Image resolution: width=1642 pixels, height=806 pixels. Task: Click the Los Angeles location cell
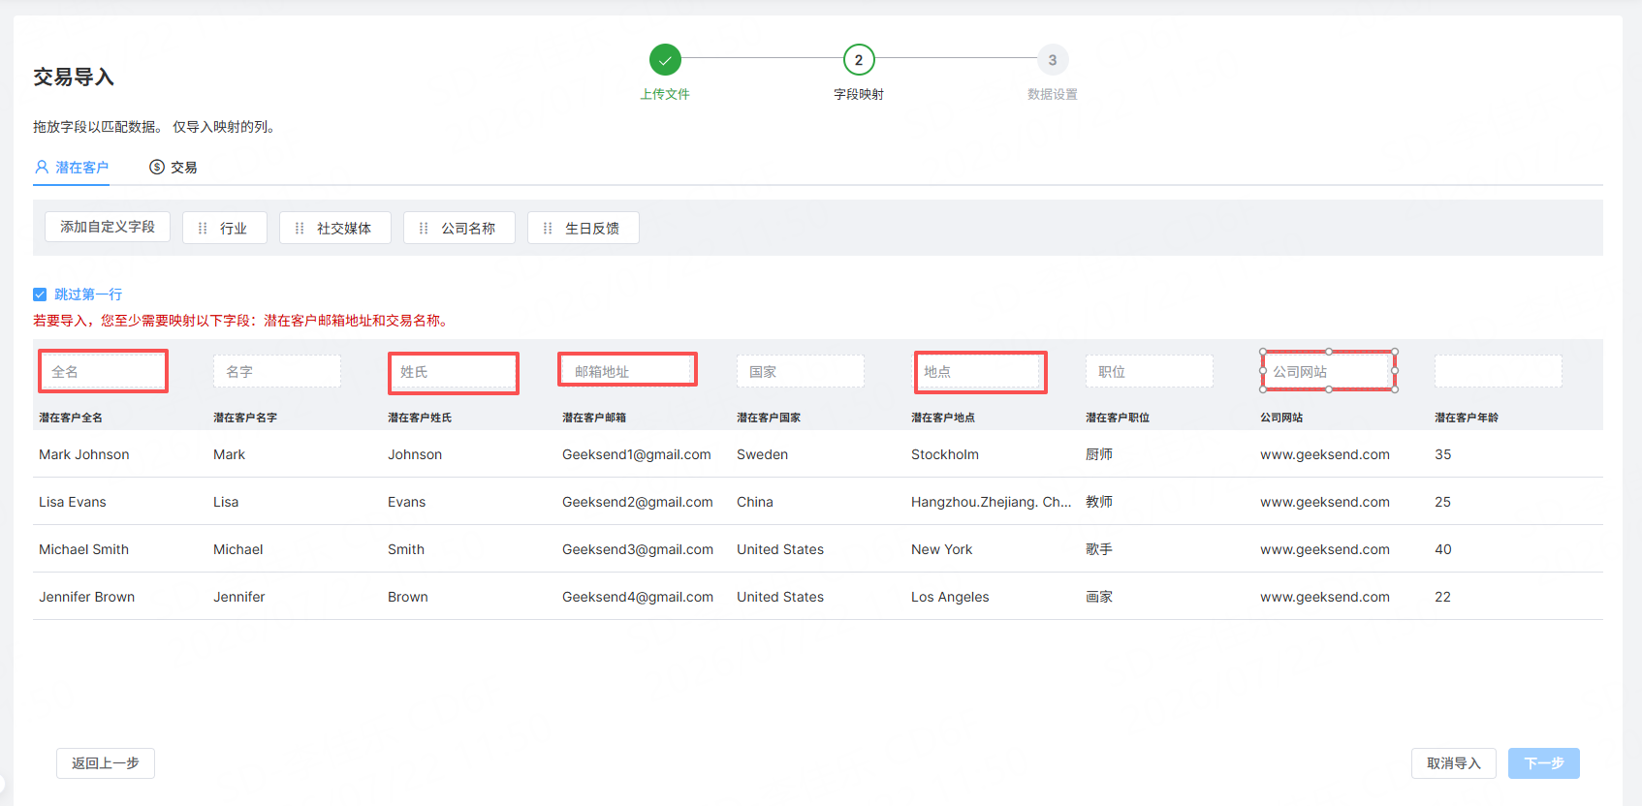[x=950, y=597]
